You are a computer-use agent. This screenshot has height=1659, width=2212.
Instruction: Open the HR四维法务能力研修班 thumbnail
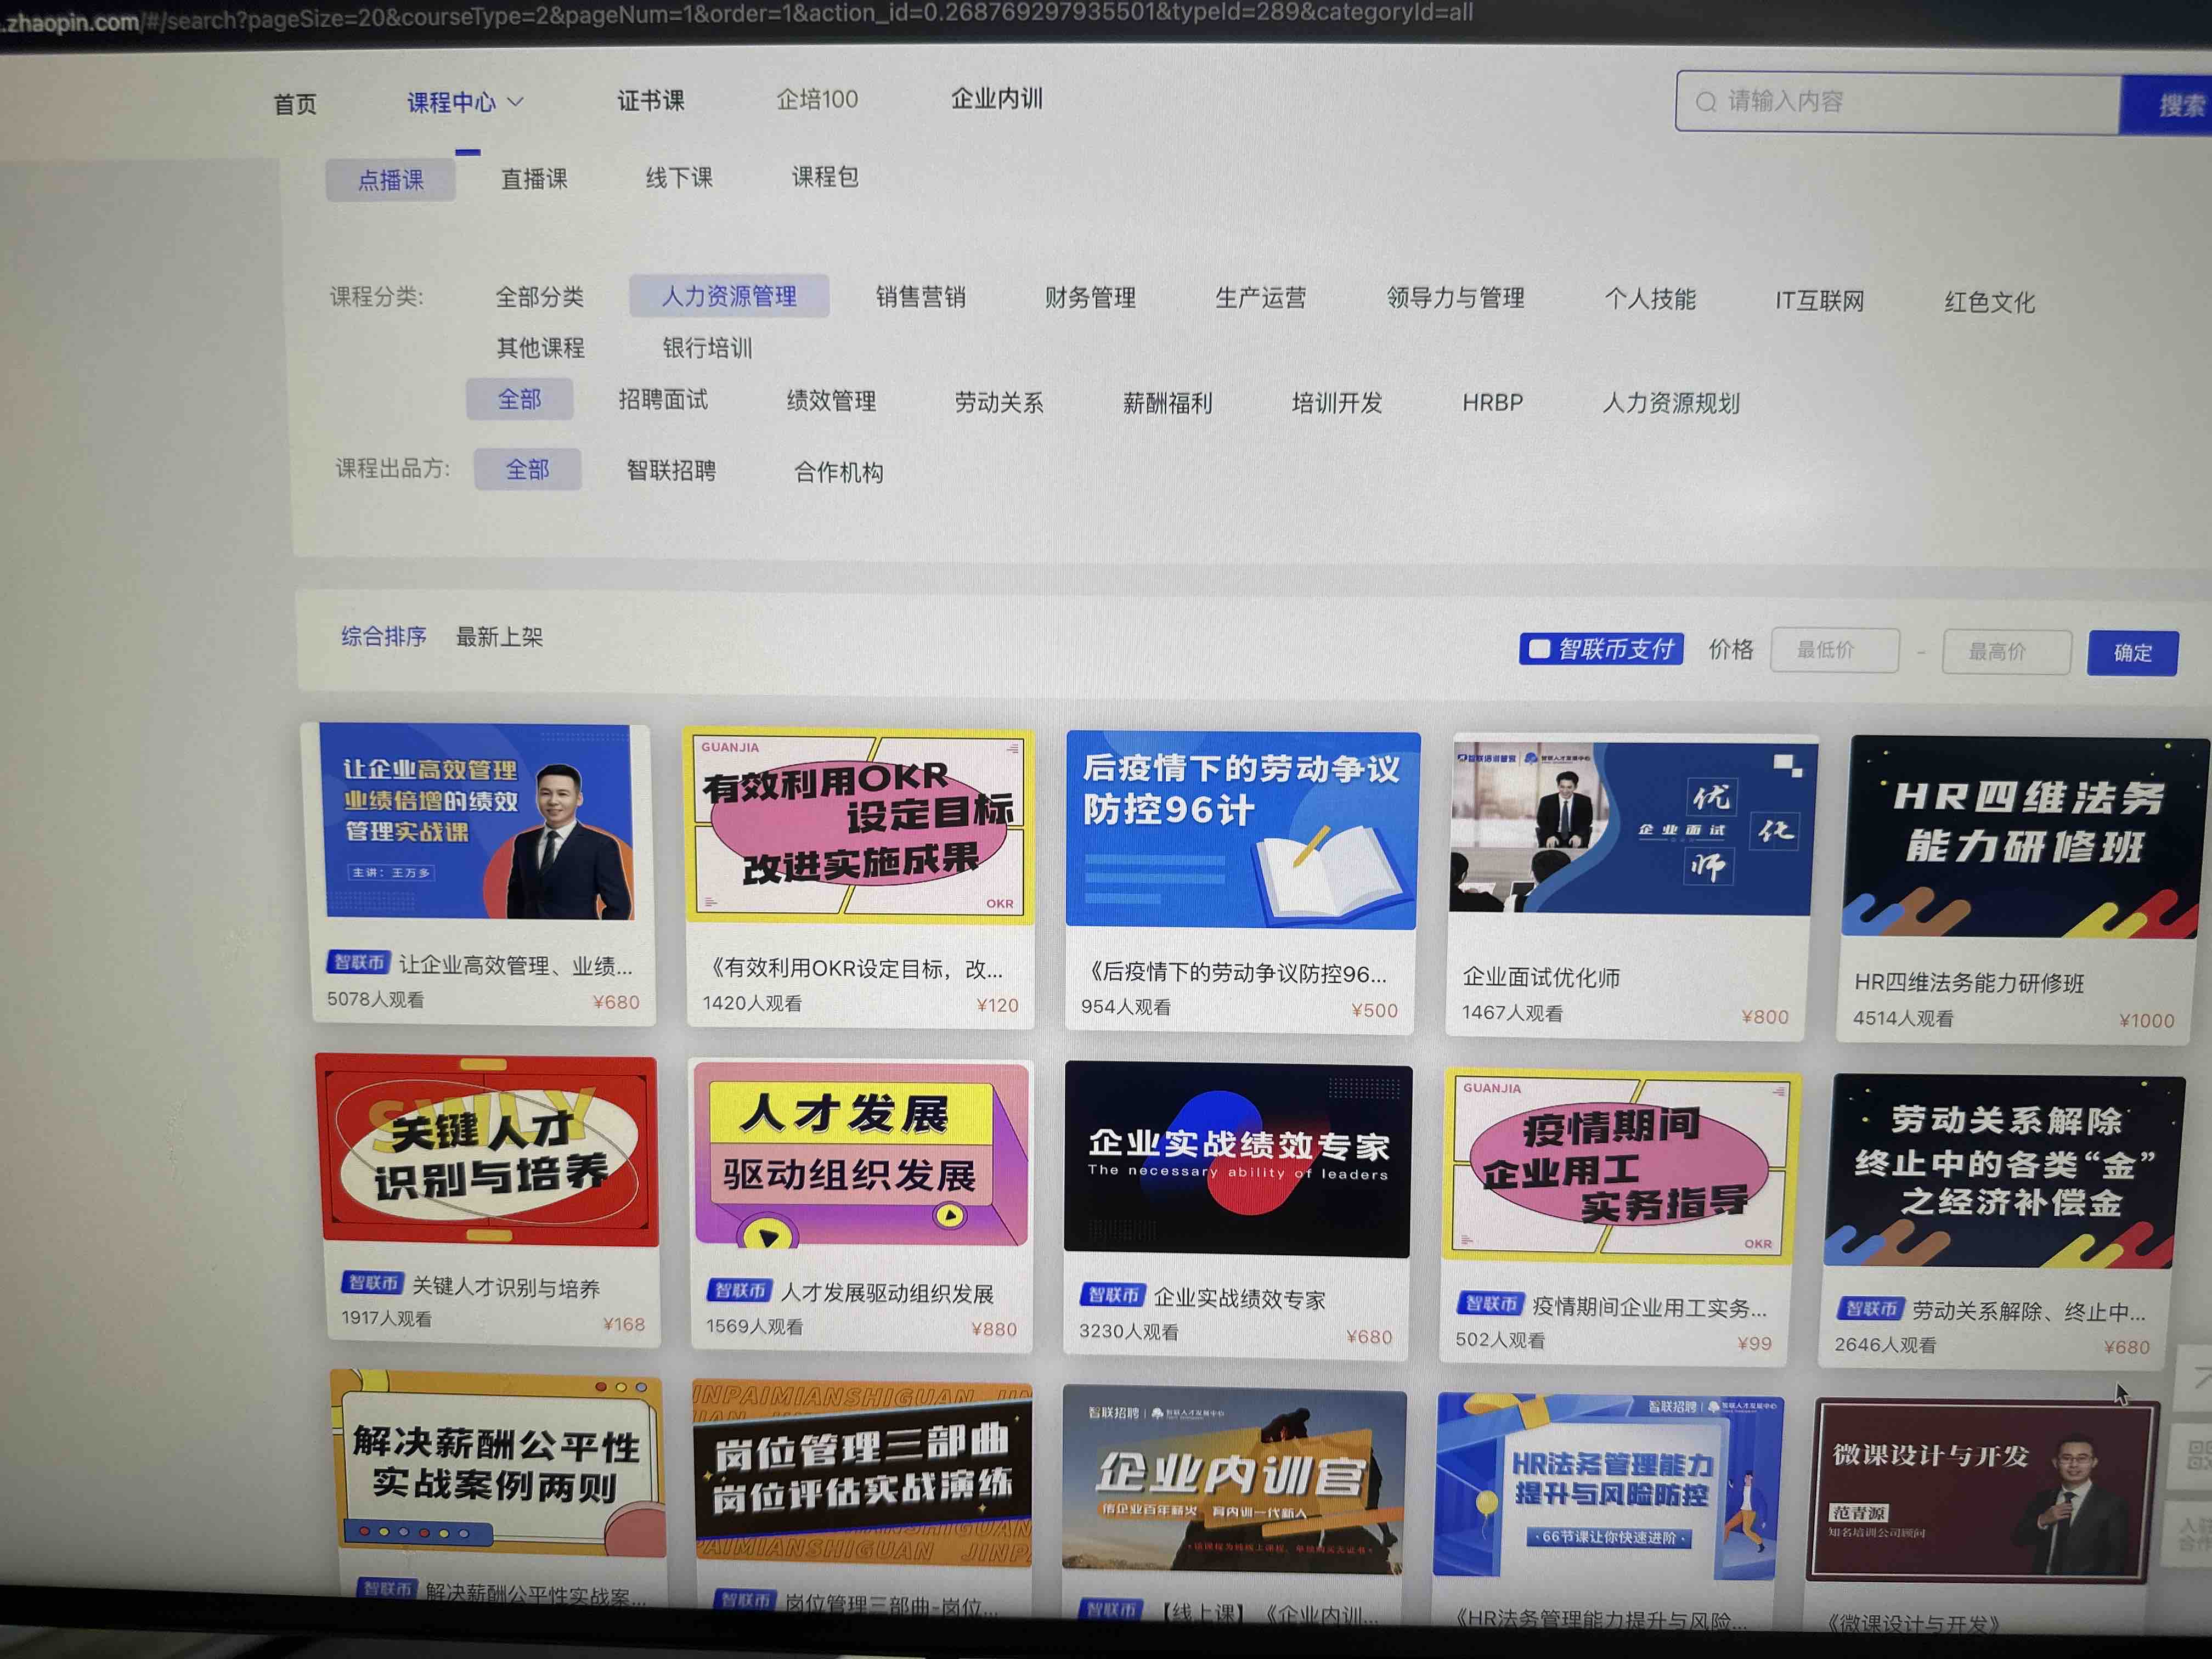tap(2024, 838)
